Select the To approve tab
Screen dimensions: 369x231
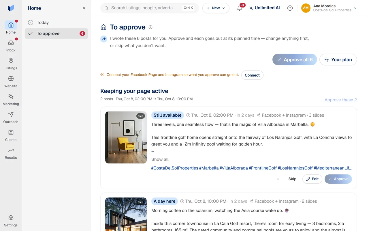point(57,33)
